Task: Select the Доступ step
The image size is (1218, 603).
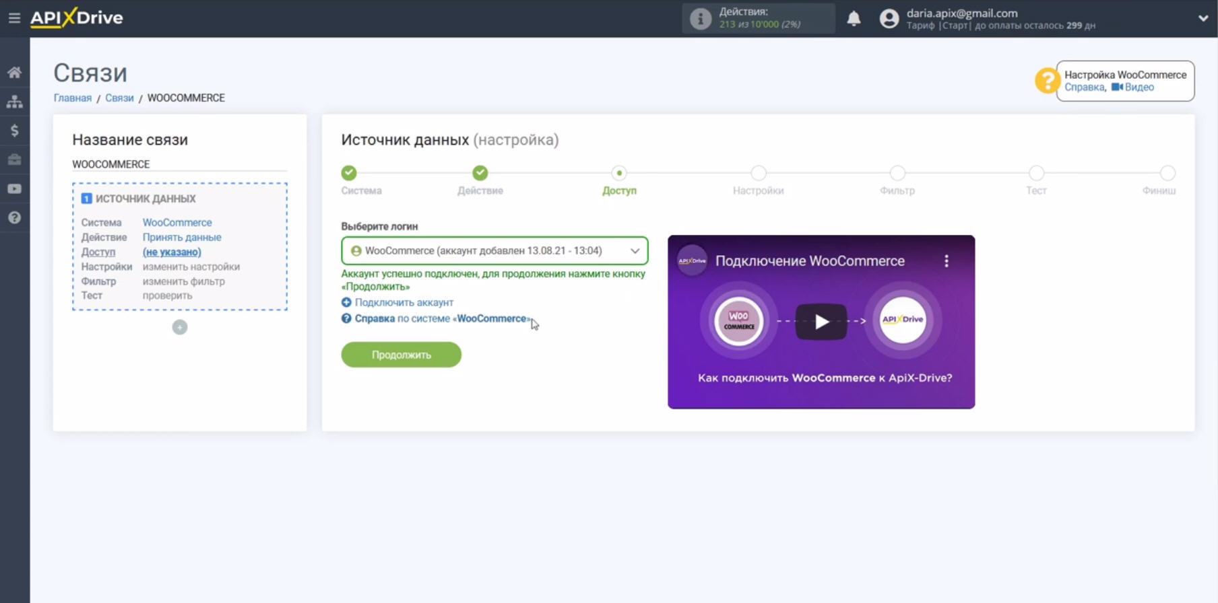Action: pyautogui.click(x=619, y=174)
